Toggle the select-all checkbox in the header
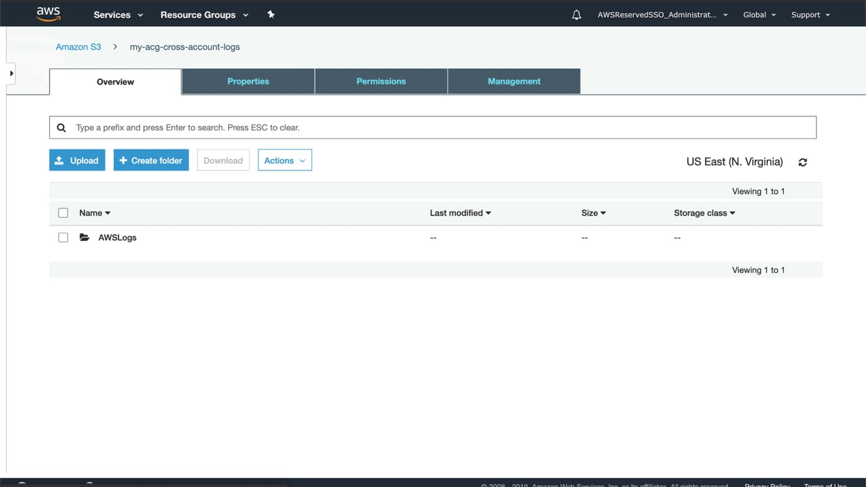This screenshot has height=487, width=866. click(x=63, y=213)
